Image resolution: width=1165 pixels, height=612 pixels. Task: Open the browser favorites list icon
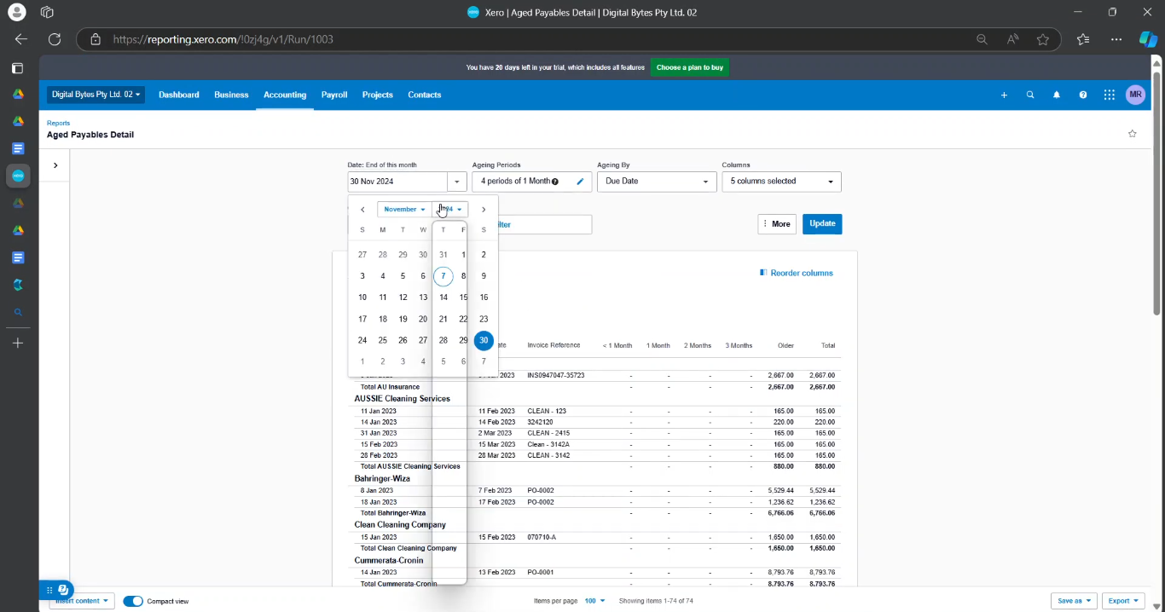pos(1083,39)
